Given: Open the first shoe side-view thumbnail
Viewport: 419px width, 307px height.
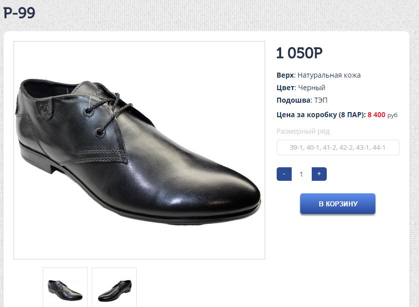Looking at the screenshot, I should click(65, 288).
